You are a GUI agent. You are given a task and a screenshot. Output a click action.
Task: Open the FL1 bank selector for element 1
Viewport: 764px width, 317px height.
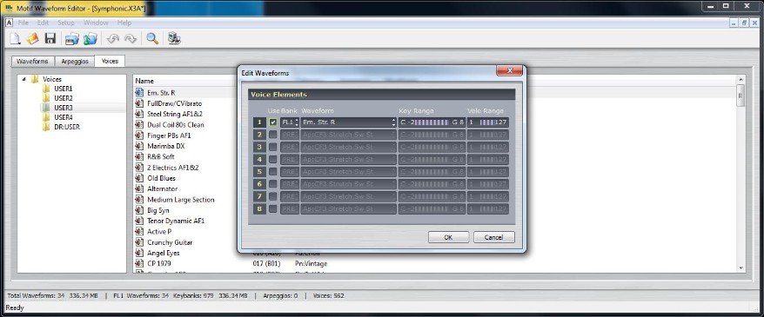coord(290,122)
